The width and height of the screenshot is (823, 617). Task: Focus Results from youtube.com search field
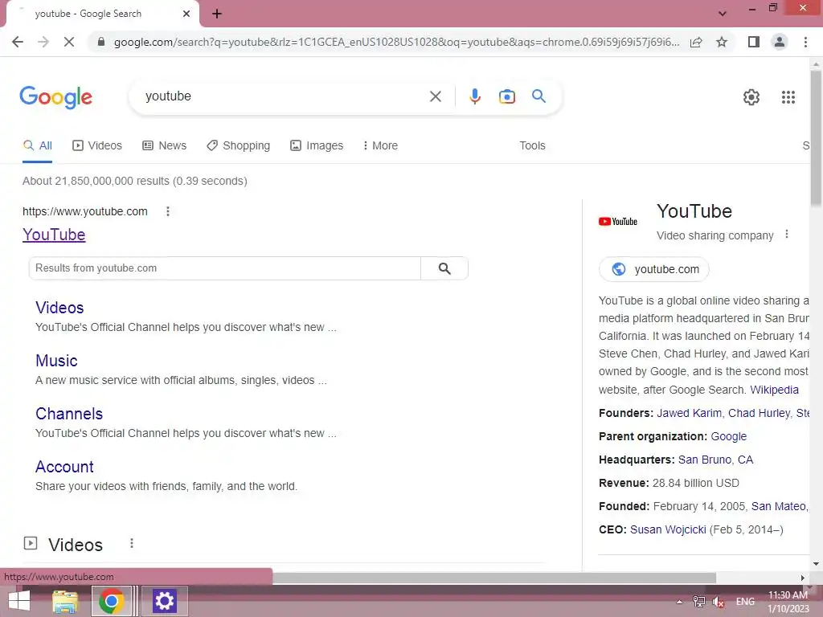(x=225, y=268)
